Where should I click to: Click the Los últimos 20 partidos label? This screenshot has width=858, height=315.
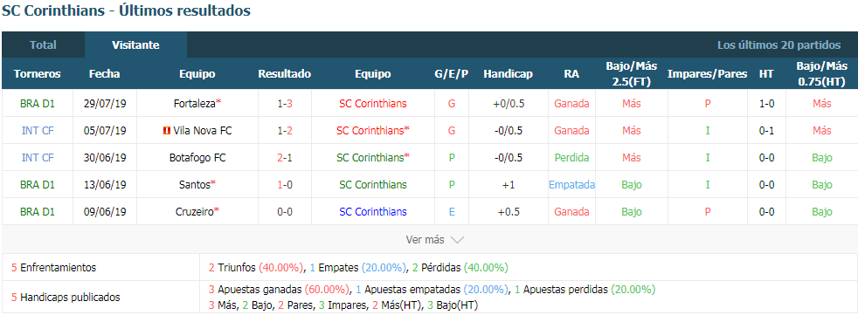[778, 45]
